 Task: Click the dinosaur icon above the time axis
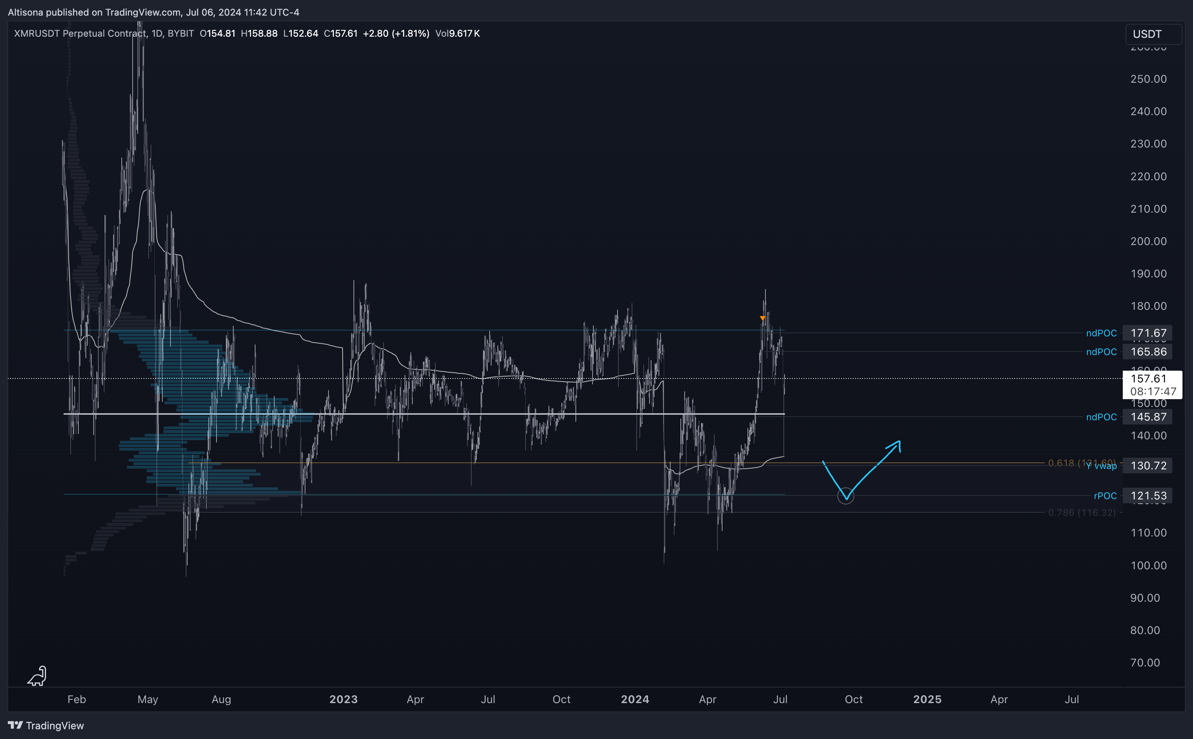[x=37, y=676]
